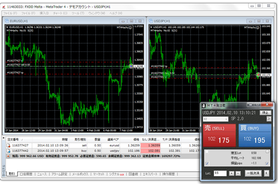The image size is (278, 184).
Task: Toggle the upper-right checkbox in position info box
Action: click(x=267, y=152)
